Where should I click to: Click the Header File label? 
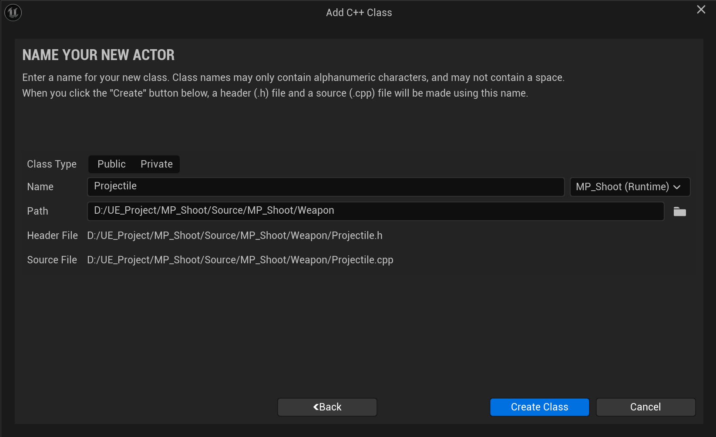click(52, 235)
